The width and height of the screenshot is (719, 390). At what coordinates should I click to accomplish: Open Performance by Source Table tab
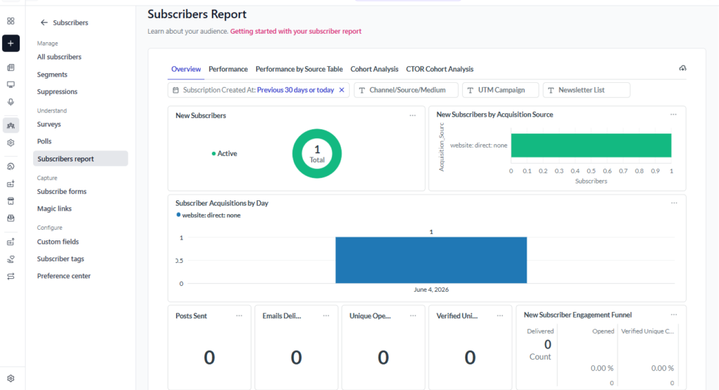point(299,70)
